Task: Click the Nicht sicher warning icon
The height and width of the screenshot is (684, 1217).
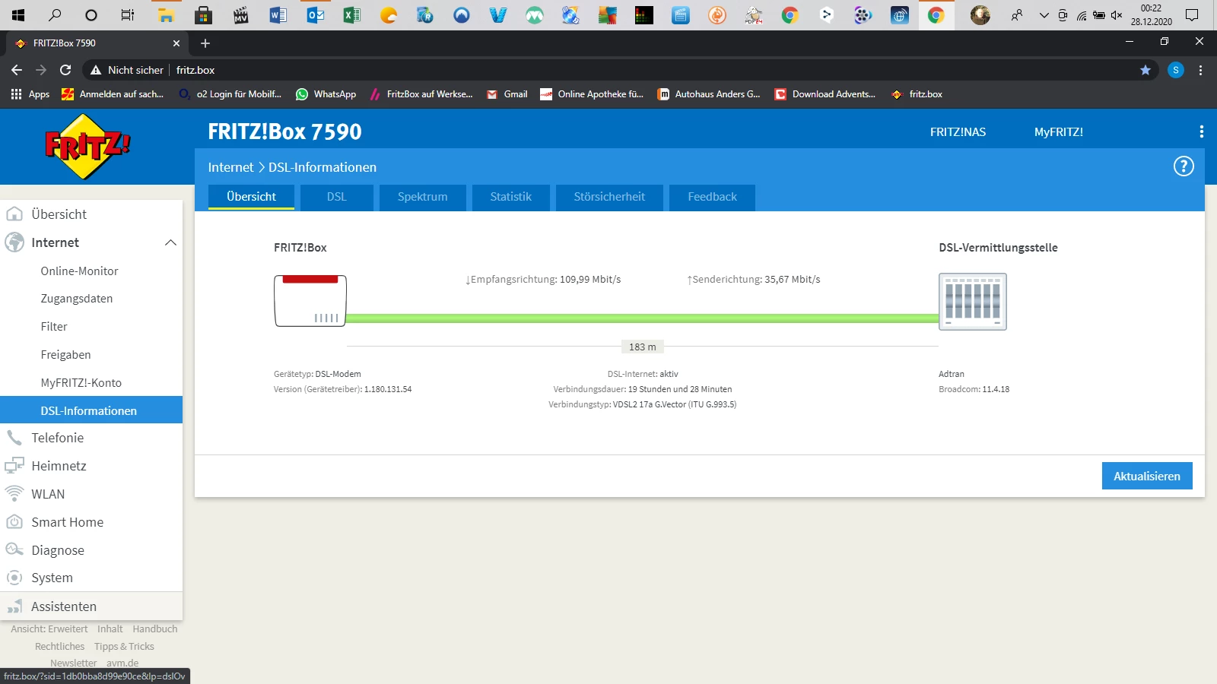Action: click(96, 70)
